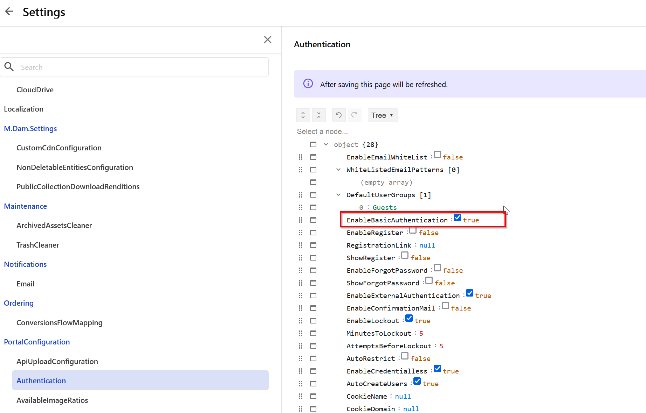Click the drag handle beside EnableLockout
Image resolution: width=646 pixels, height=413 pixels.
click(301, 321)
